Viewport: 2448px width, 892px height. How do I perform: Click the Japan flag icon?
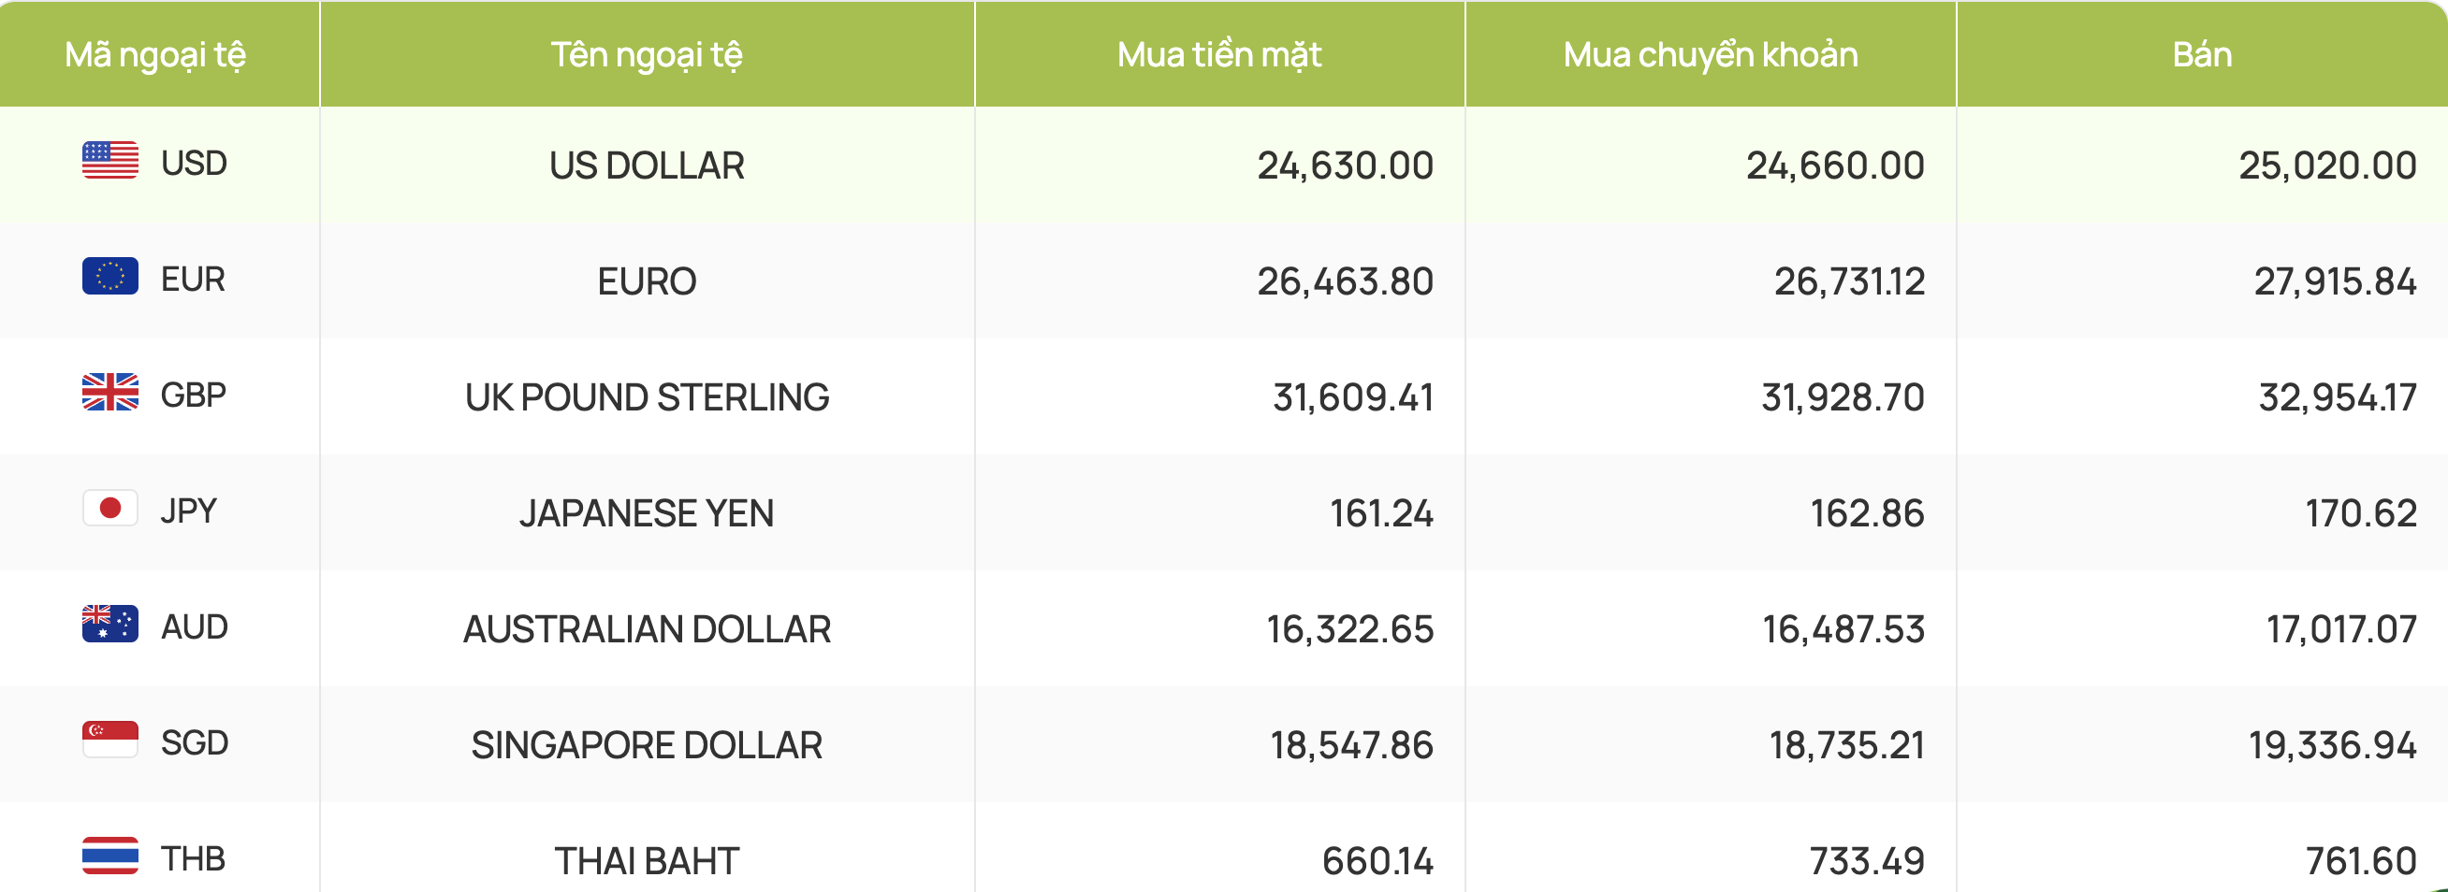(x=110, y=509)
